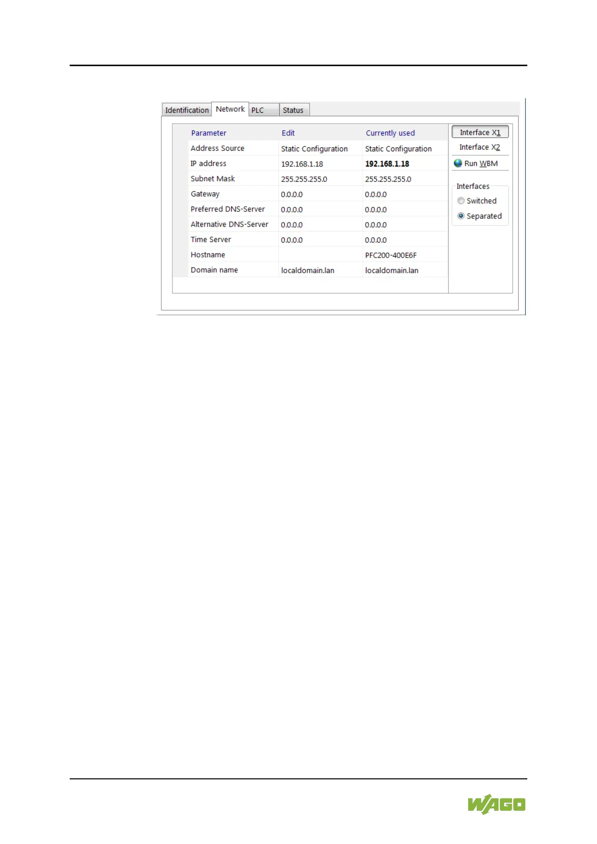Click the Interface X2 button
This screenshot has height=844, width=597.
pyautogui.click(x=480, y=147)
